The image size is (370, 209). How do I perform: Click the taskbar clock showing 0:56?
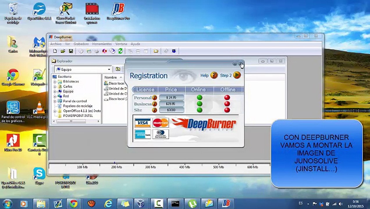click(x=355, y=203)
